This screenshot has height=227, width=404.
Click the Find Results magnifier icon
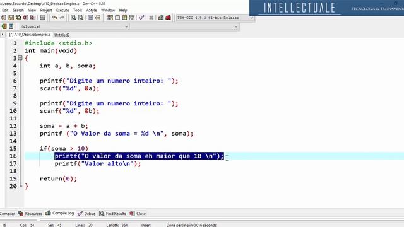coord(102,214)
